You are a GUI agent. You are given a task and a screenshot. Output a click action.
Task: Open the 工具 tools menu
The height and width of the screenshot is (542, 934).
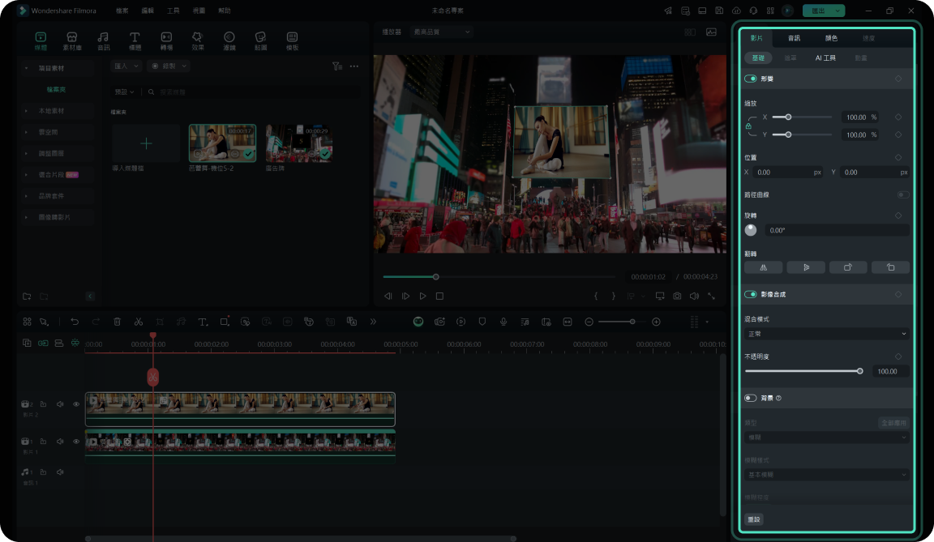(x=174, y=11)
